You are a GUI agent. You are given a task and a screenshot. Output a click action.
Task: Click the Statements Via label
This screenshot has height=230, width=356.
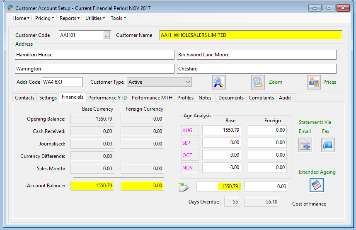click(315, 122)
